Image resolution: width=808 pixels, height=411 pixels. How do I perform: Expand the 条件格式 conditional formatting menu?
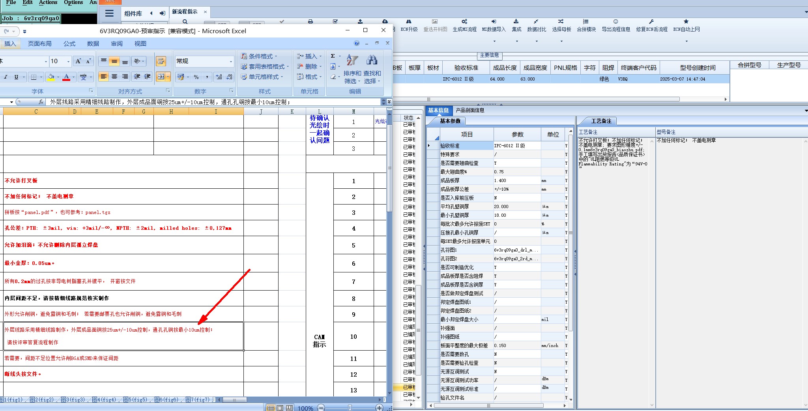pos(259,56)
